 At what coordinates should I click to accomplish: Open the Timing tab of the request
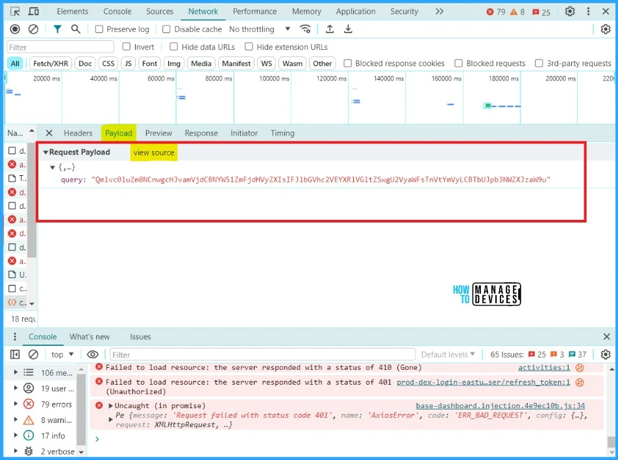tap(282, 133)
